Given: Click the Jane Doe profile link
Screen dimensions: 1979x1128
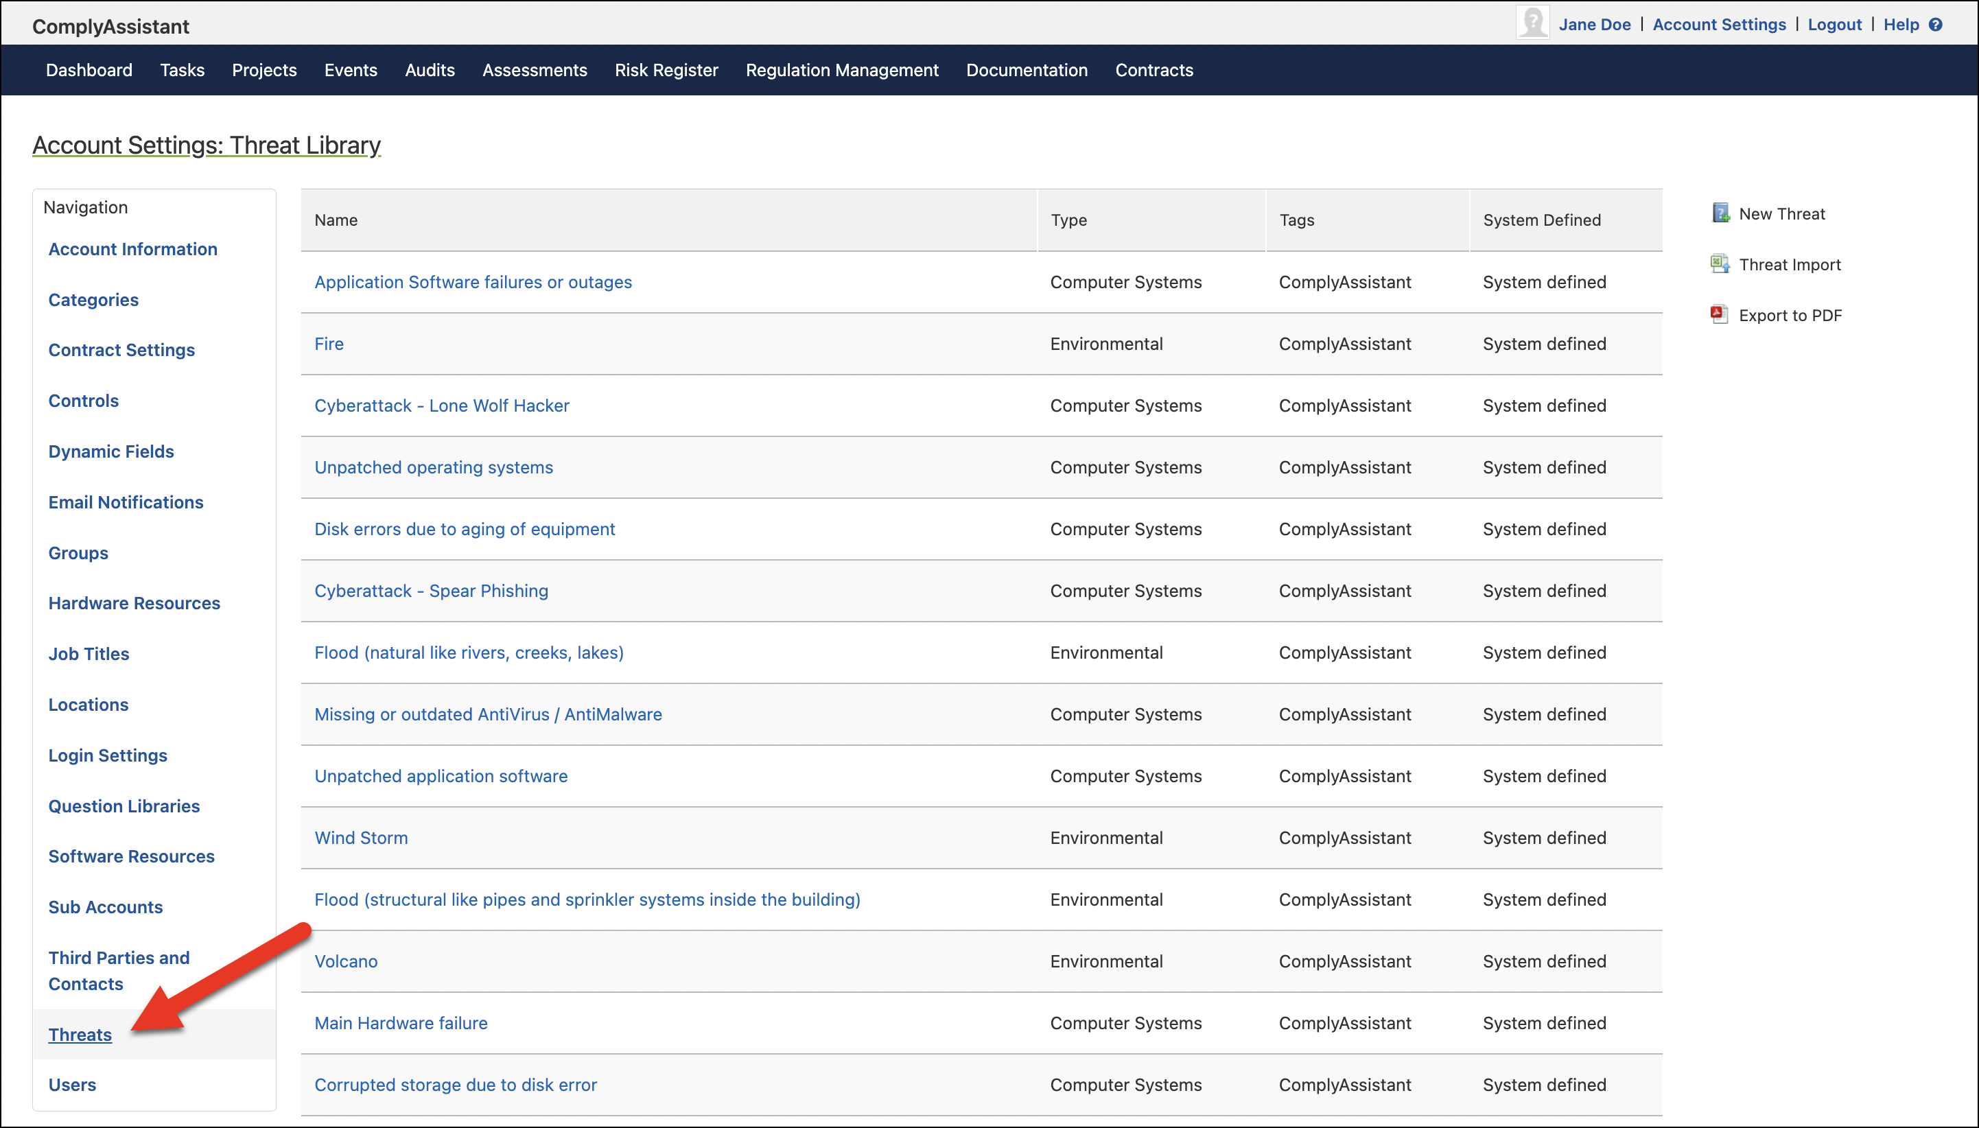Looking at the screenshot, I should click(1595, 25).
